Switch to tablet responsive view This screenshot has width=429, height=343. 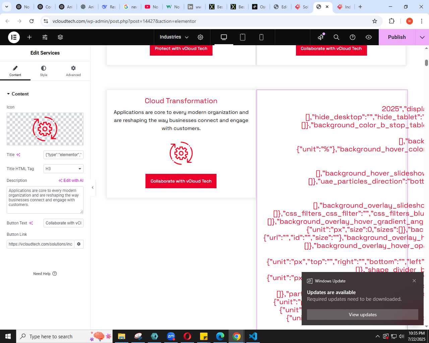click(x=243, y=37)
